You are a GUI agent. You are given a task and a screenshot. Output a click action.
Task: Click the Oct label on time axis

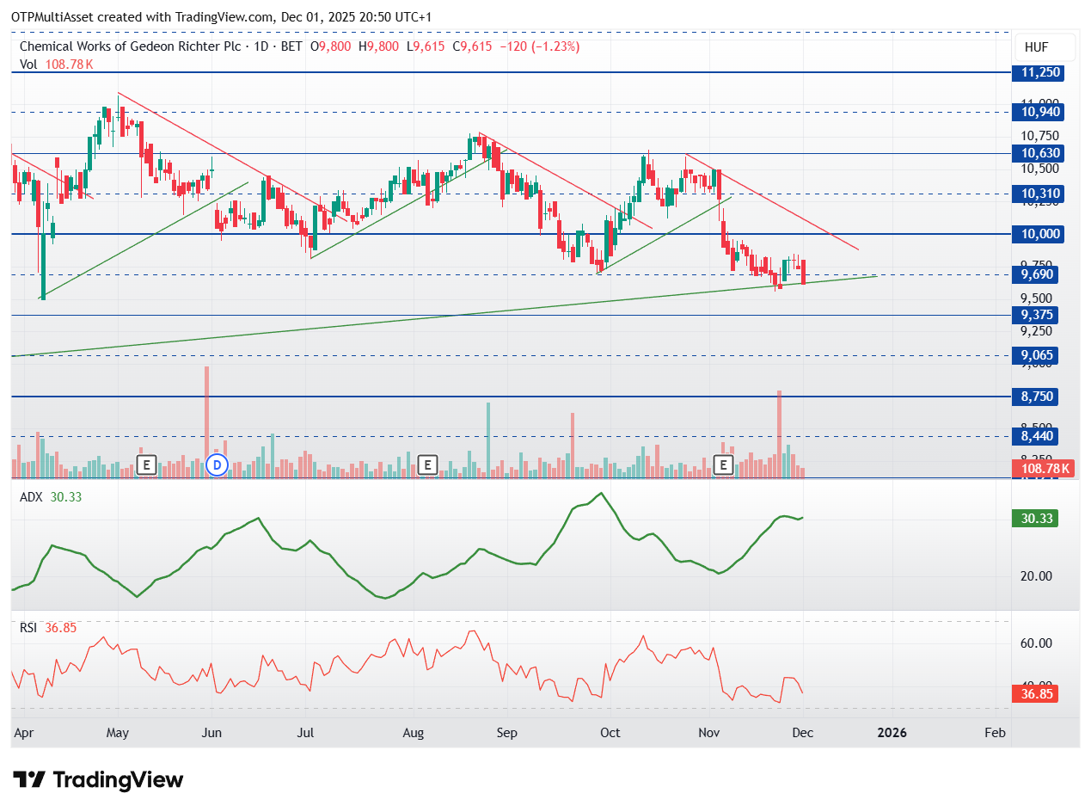click(x=610, y=733)
